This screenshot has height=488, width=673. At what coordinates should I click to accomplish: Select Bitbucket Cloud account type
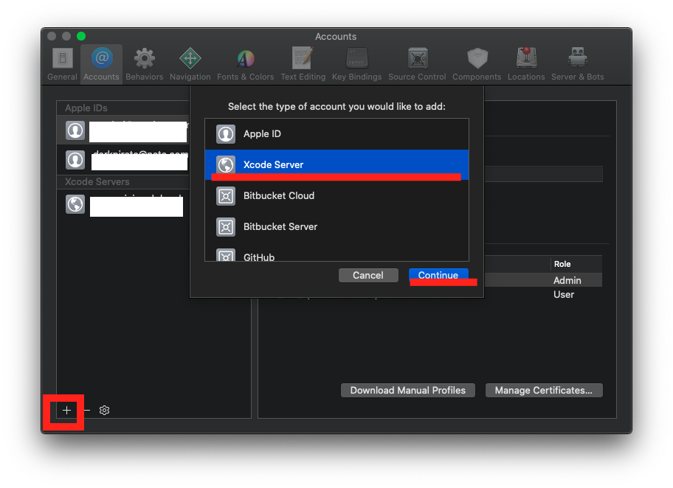click(337, 195)
